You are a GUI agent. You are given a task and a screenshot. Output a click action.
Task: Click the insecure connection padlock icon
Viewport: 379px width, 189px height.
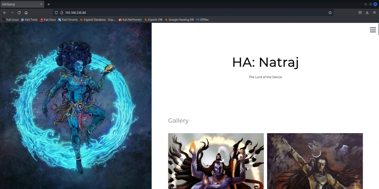[x=62, y=13]
